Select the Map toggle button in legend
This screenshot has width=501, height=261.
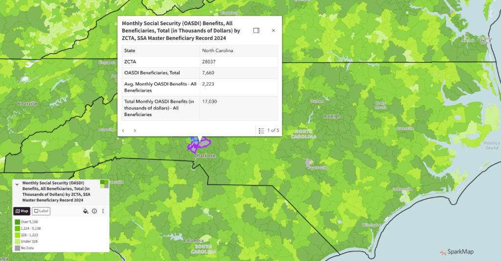point(22,211)
